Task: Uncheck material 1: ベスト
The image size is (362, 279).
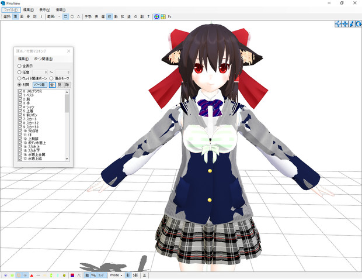Action: point(20,95)
